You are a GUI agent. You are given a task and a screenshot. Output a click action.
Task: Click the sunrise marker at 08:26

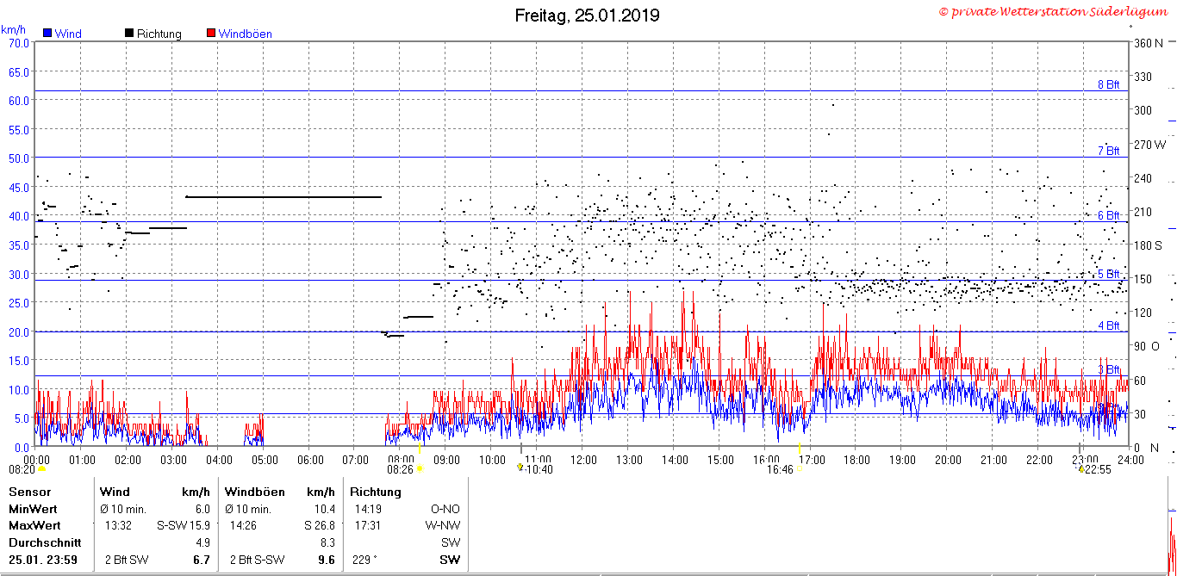(x=420, y=470)
